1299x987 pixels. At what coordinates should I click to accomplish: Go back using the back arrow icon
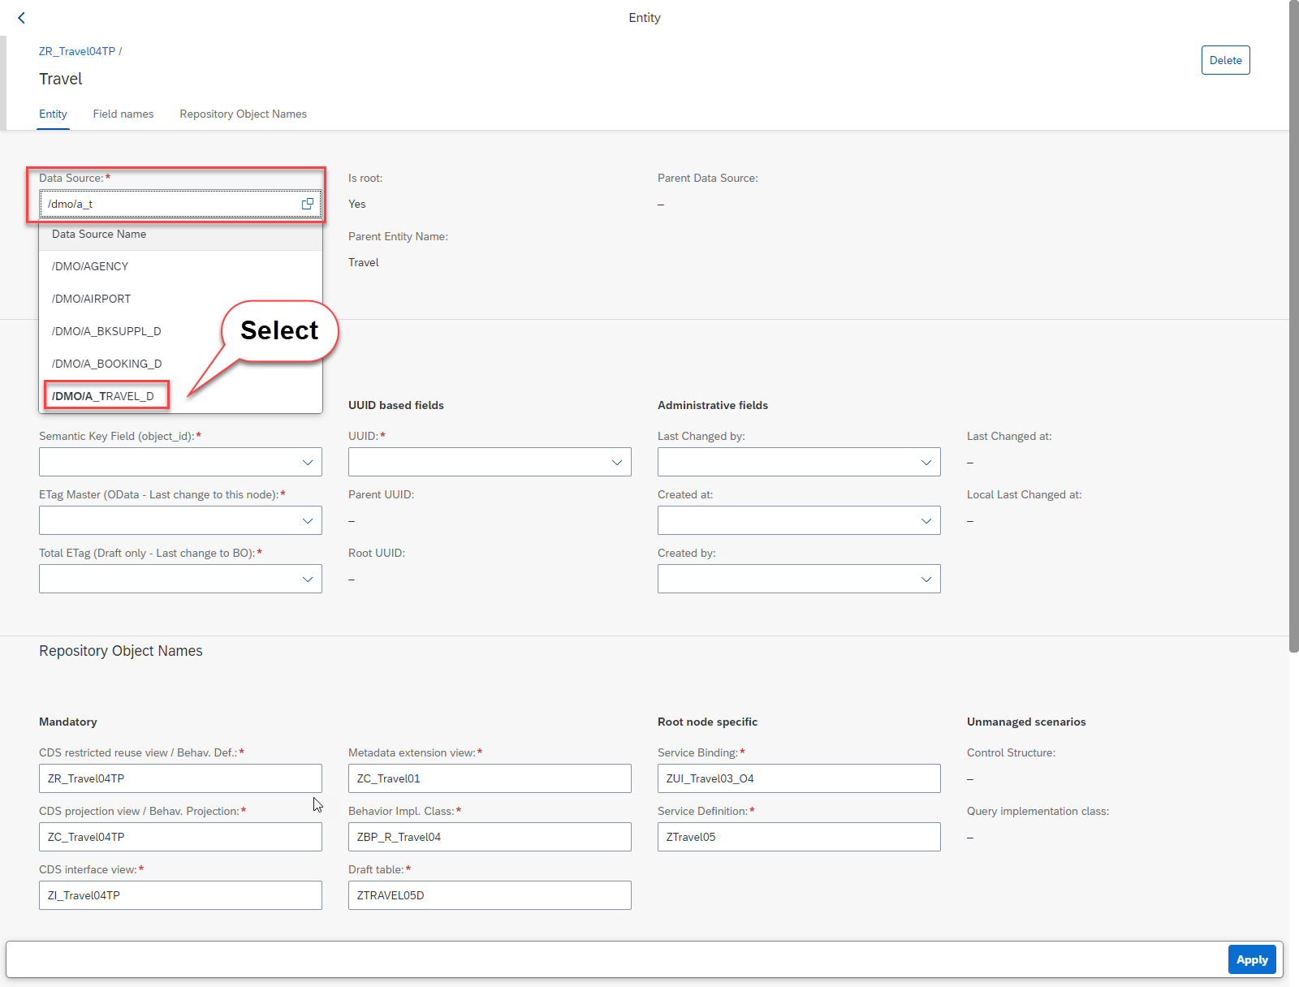(x=22, y=18)
